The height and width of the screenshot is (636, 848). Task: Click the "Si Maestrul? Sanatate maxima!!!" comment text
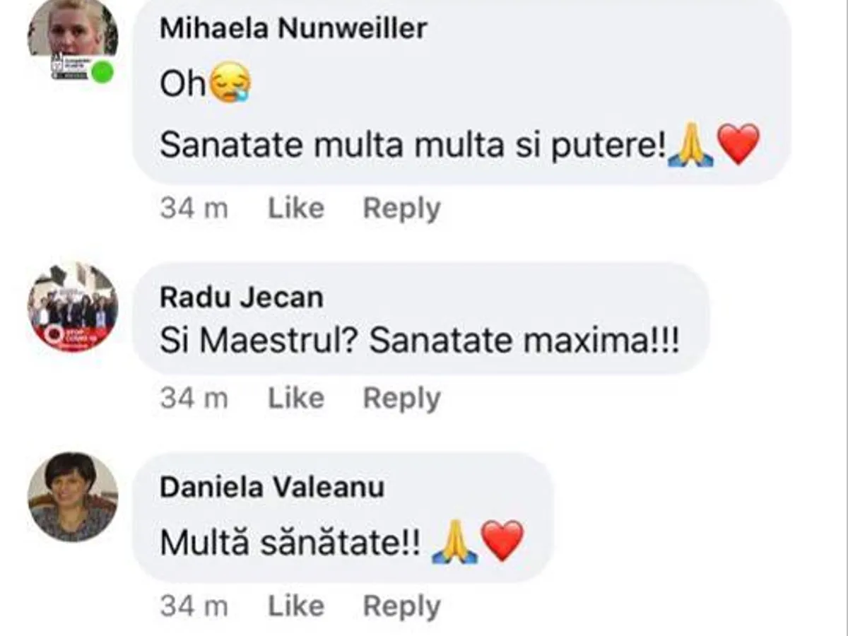(x=420, y=342)
